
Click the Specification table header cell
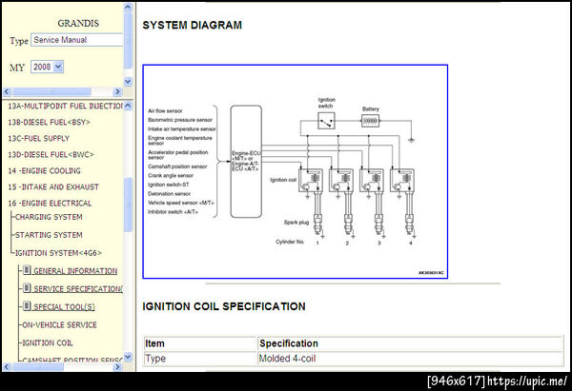[x=410, y=343]
